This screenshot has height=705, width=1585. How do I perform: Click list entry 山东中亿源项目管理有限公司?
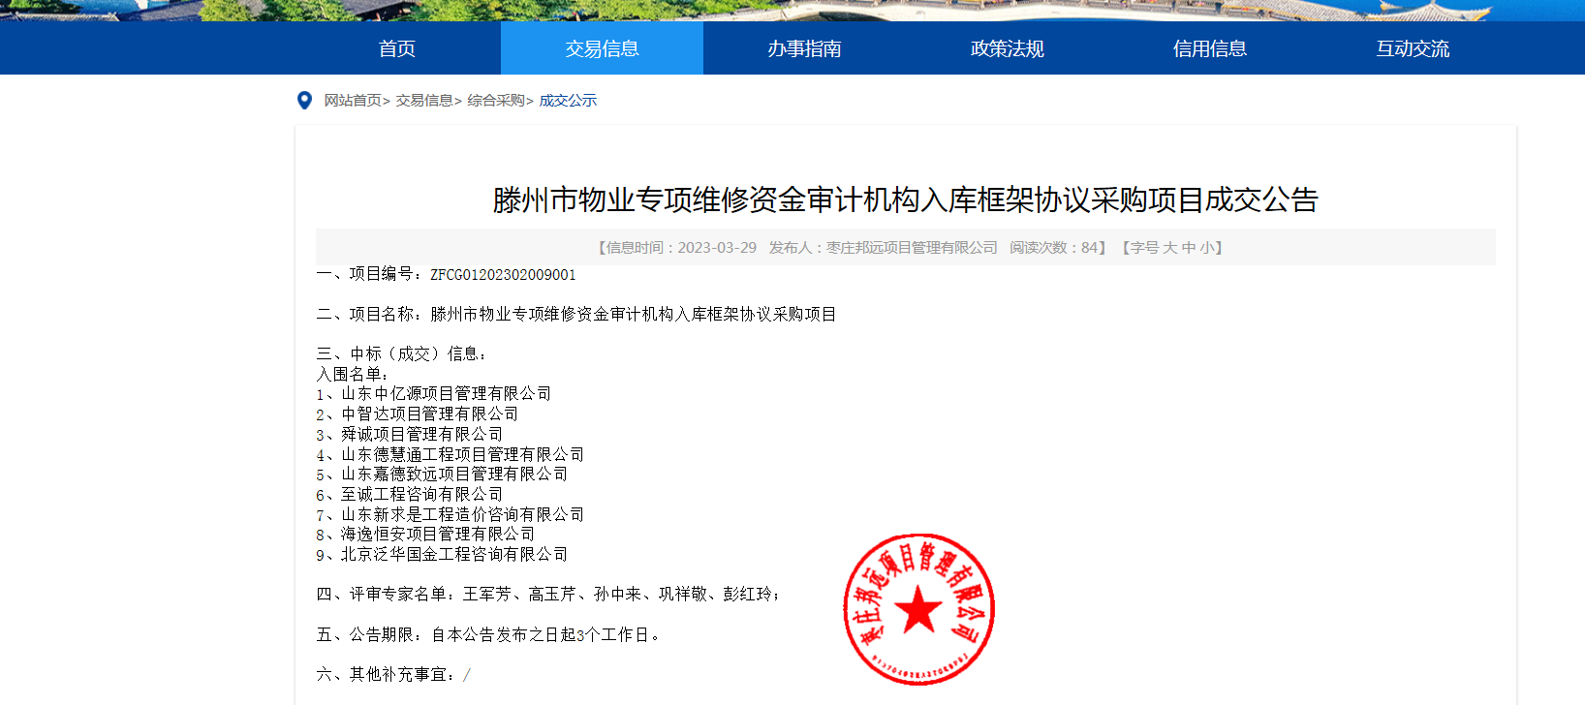446,394
